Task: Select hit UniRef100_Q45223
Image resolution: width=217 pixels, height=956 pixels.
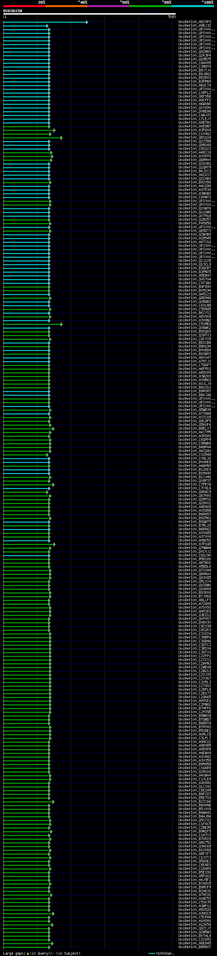Action: click(195, 294)
